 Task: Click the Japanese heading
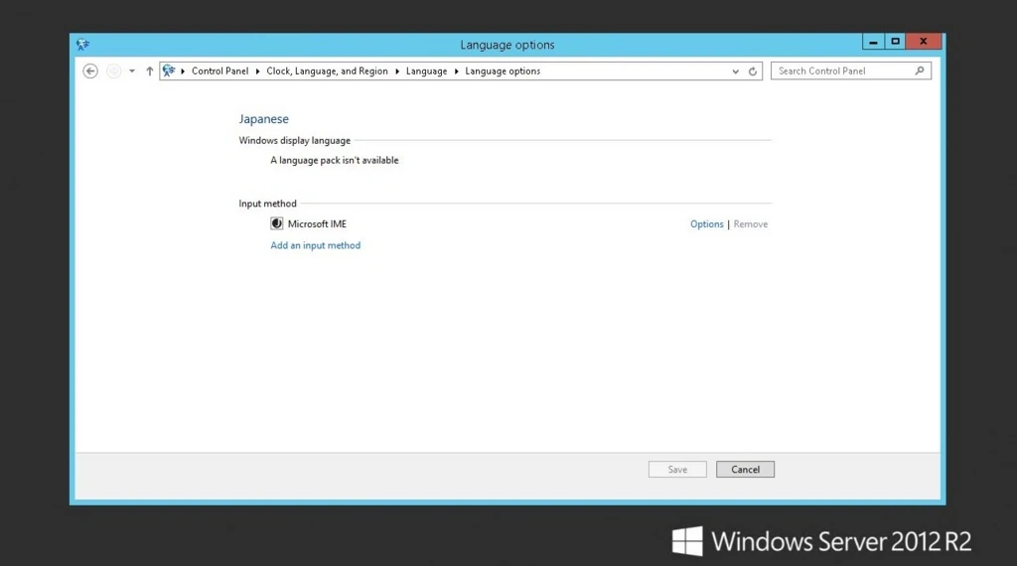[x=263, y=118]
